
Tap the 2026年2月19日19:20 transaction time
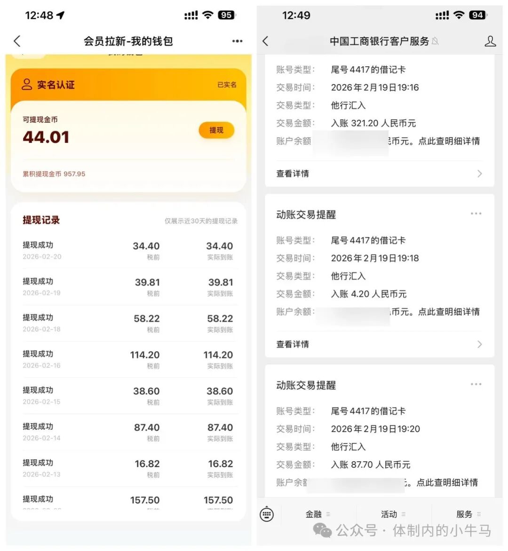pos(375,429)
